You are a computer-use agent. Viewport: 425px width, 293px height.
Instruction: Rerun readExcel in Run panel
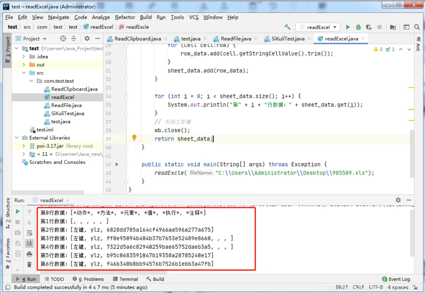point(18,212)
